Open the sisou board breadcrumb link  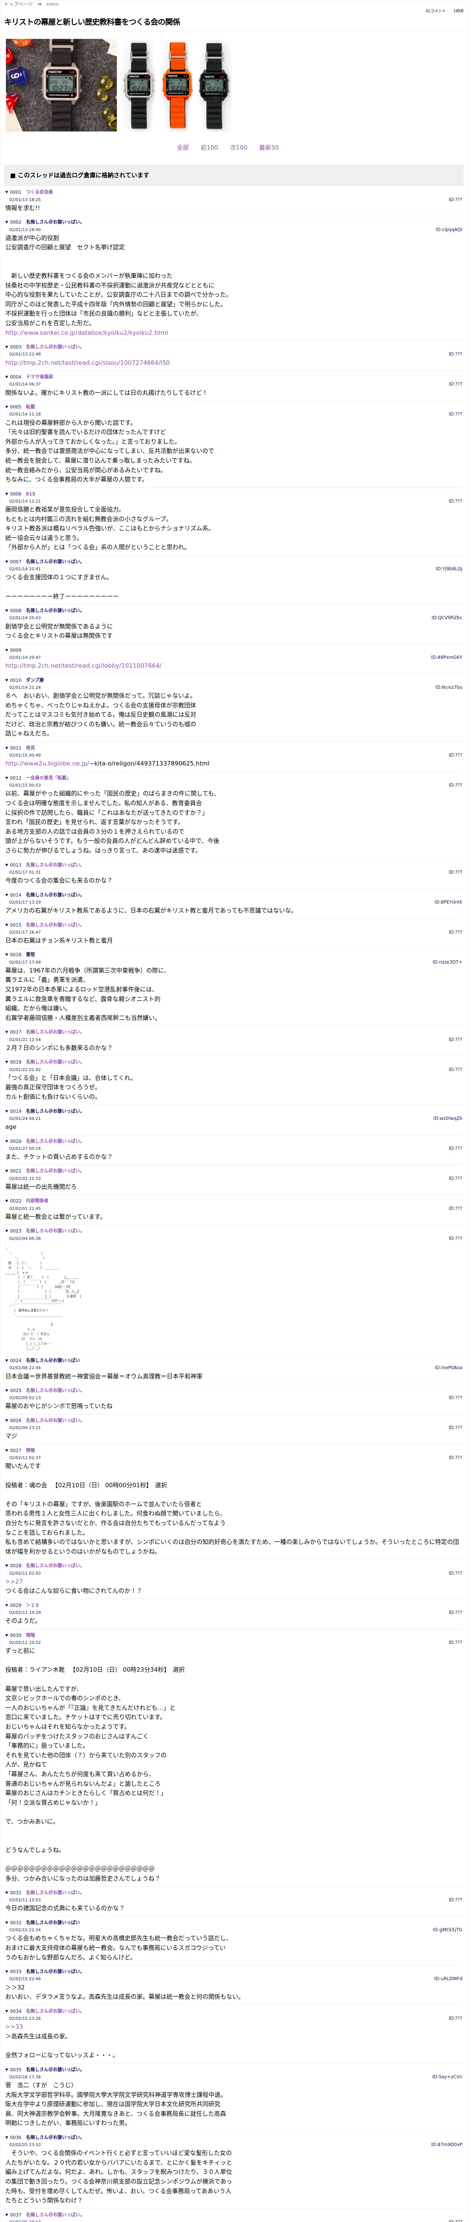click(x=53, y=4)
